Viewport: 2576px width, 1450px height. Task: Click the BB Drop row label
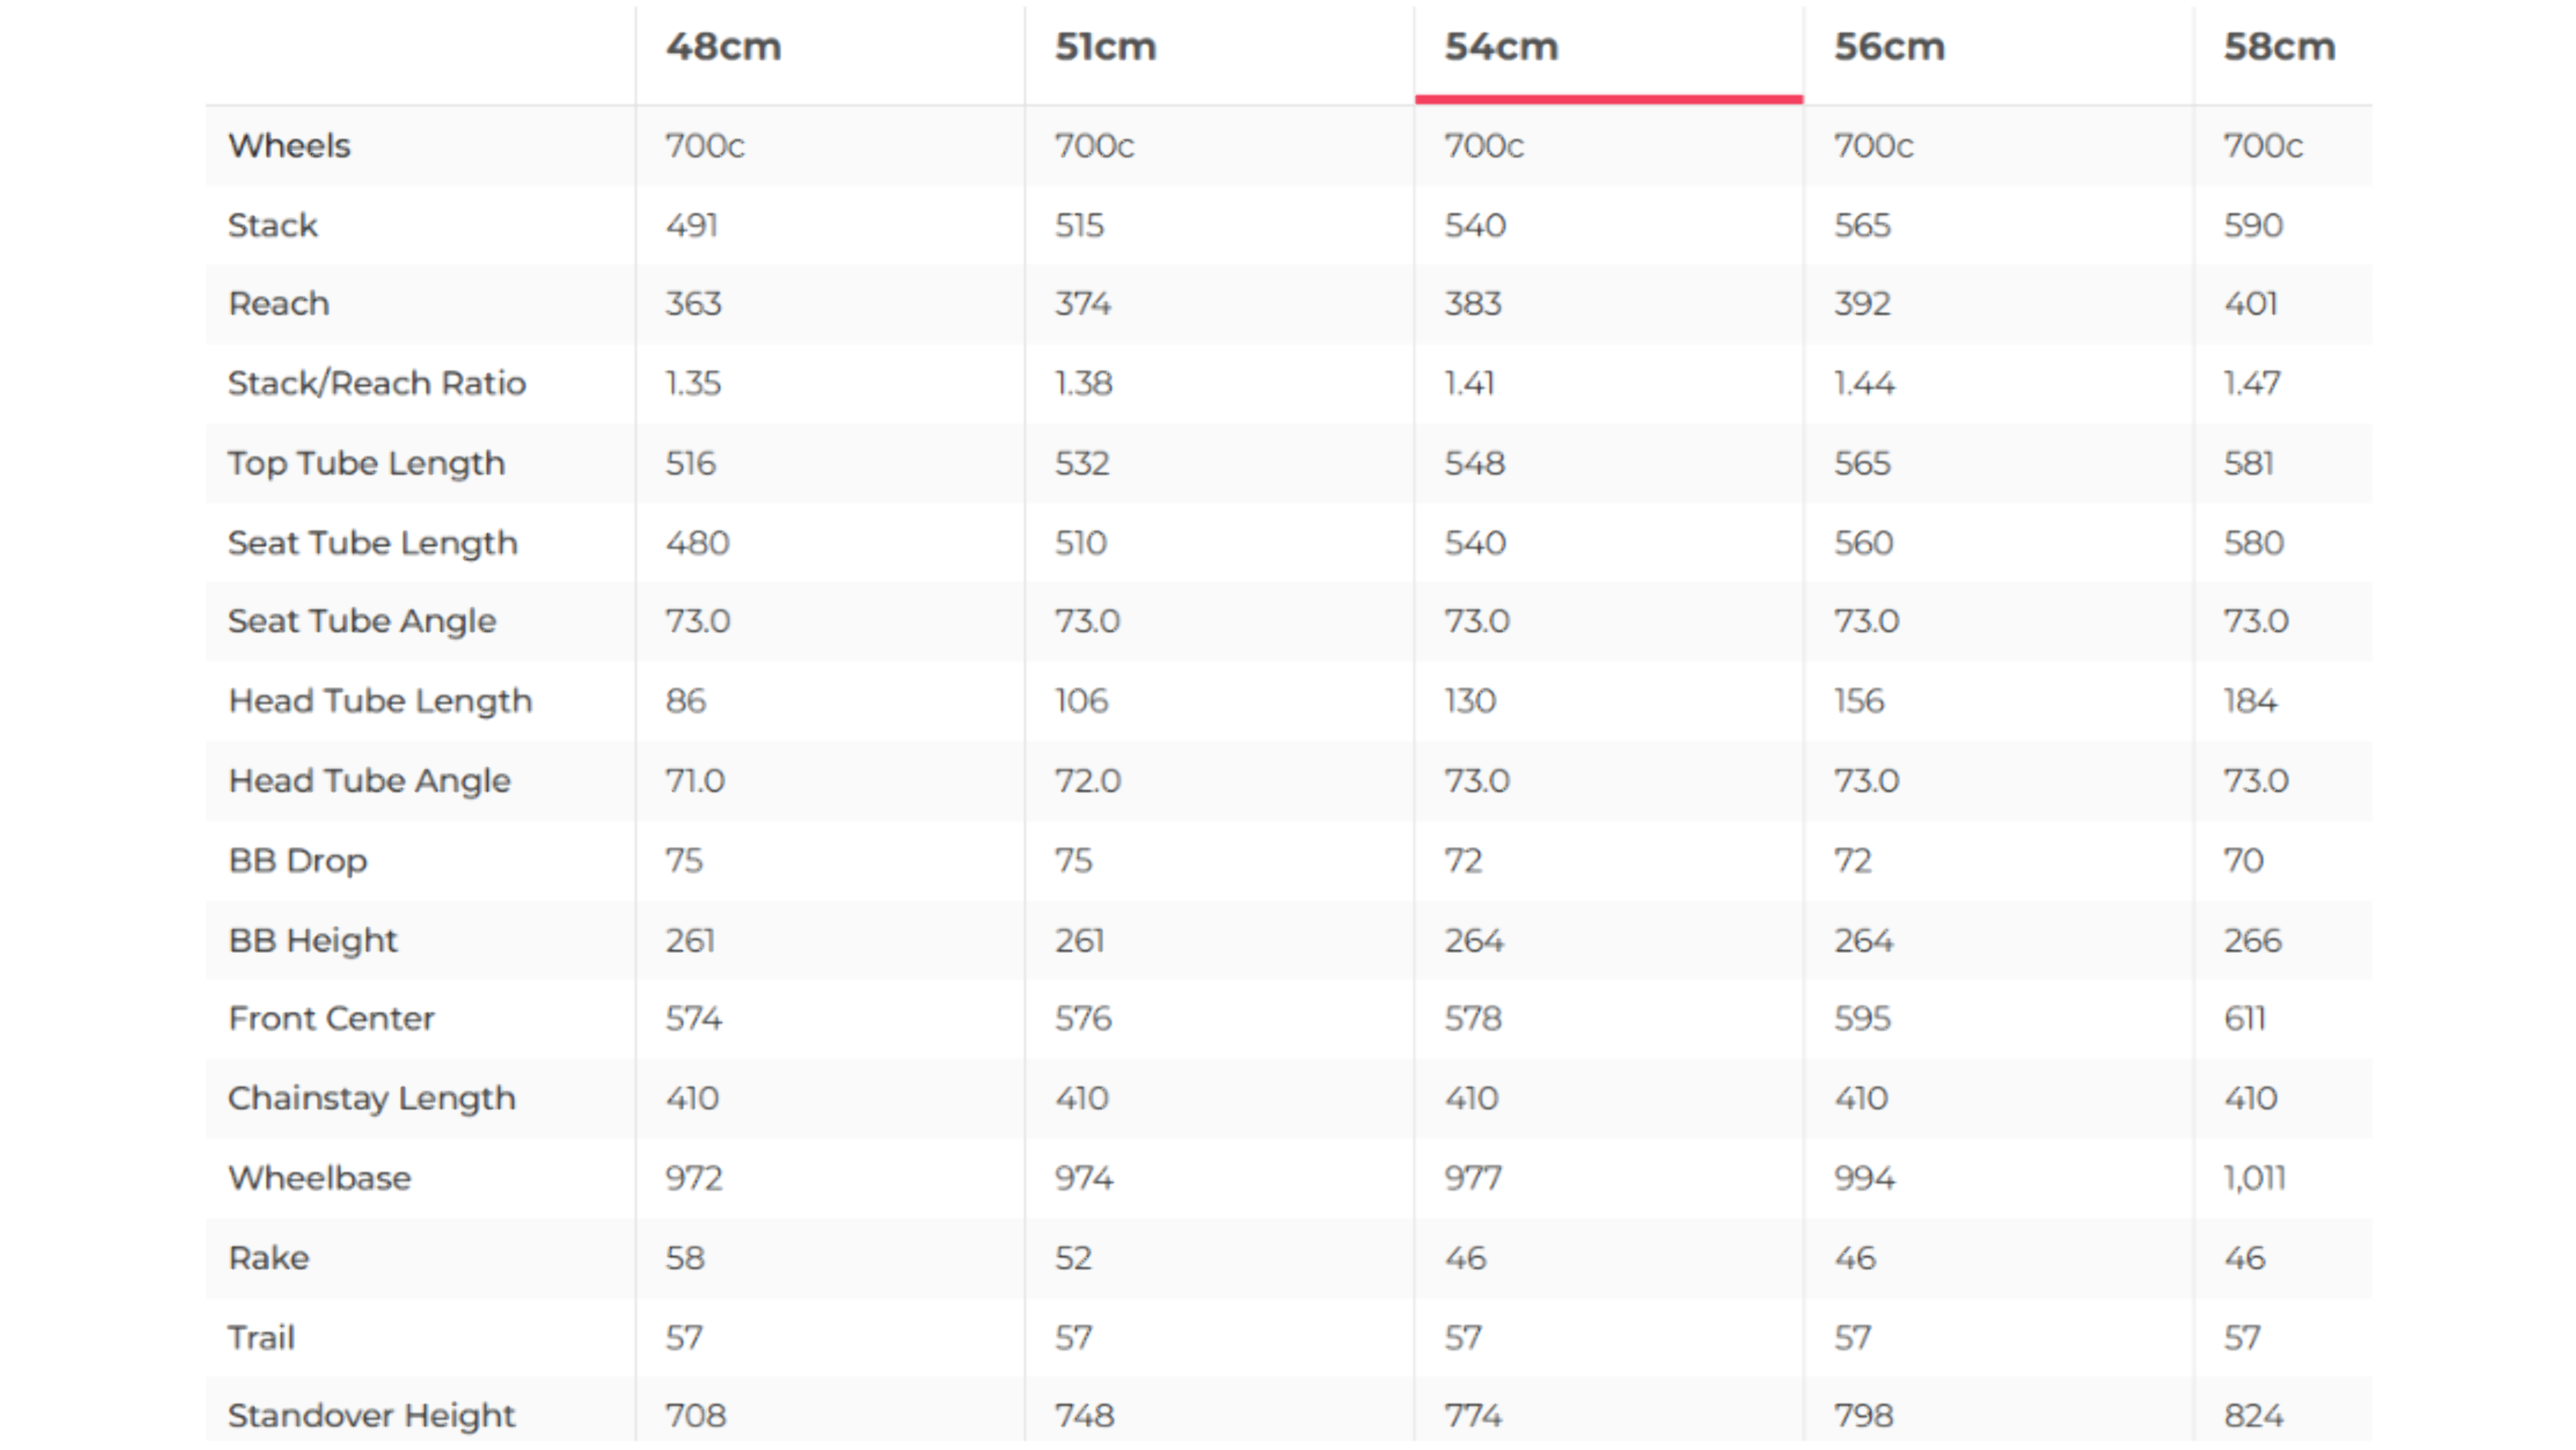click(x=297, y=861)
